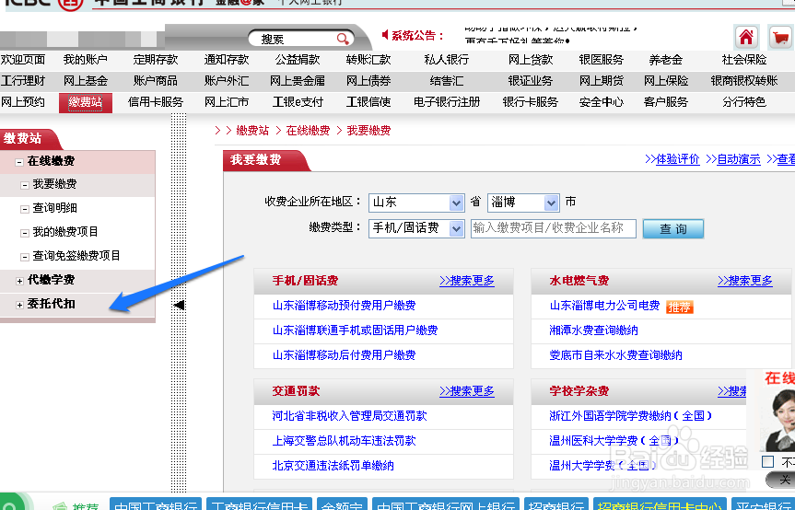795x510 pixels.
Task: Open 山东淄博联通手机或固话用户缴费 link
Action: (355, 330)
